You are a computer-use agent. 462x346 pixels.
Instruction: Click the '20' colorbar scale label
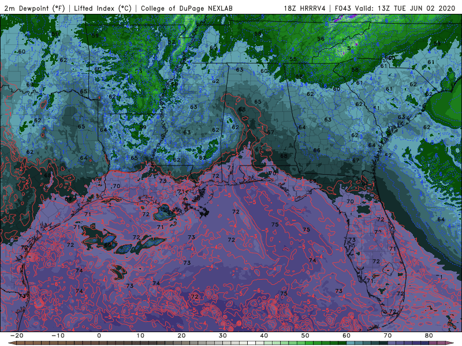[x=181, y=336]
